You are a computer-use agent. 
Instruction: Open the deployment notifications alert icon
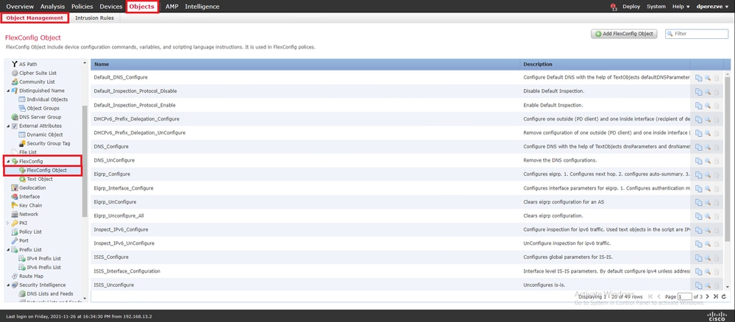point(614,7)
